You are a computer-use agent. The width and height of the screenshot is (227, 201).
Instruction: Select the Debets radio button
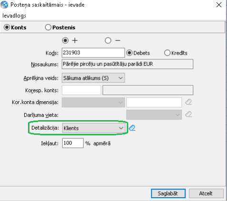129,53
